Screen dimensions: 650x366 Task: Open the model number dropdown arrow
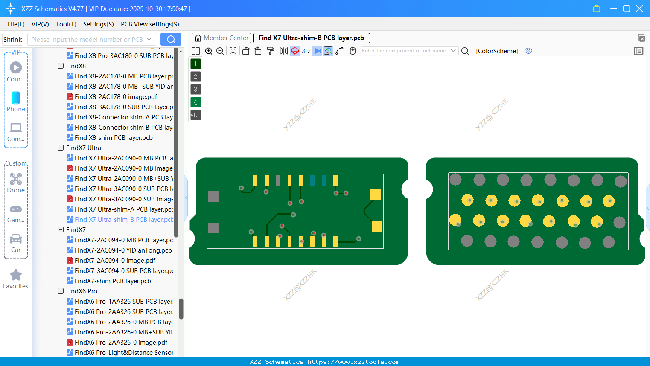[149, 39]
